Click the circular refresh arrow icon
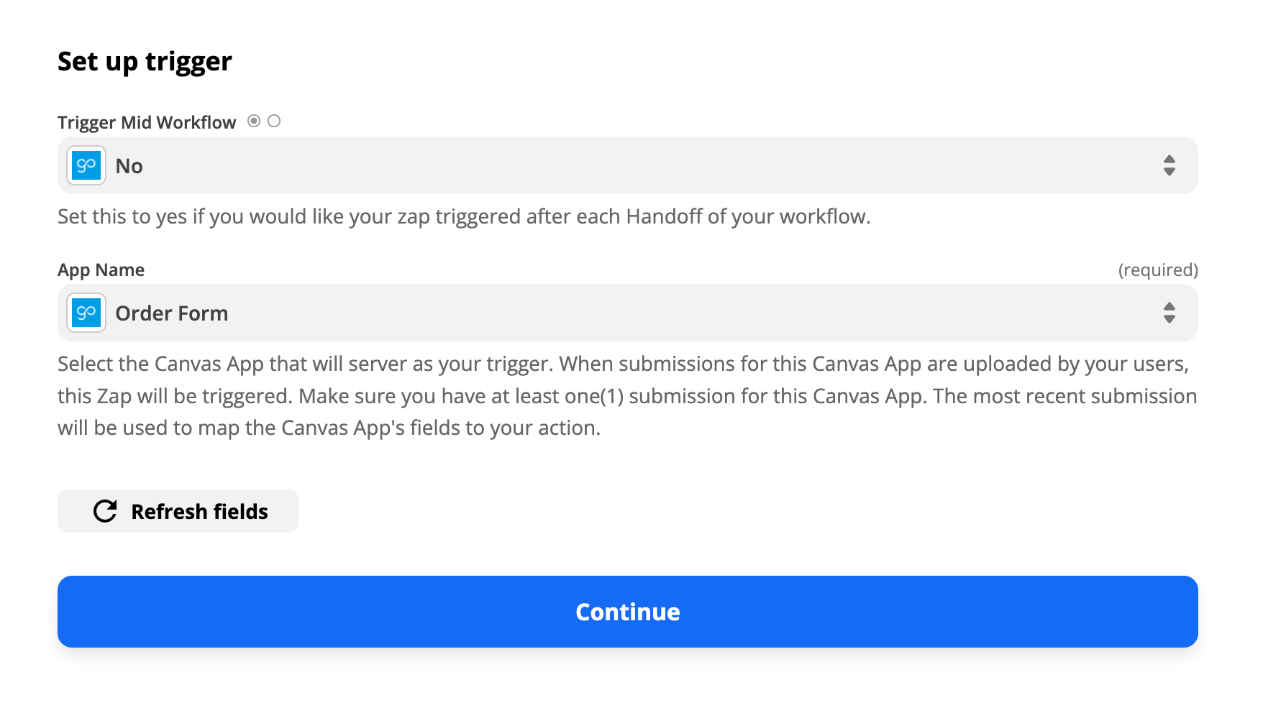Screen dimensions: 1263x713 pyautogui.click(x=105, y=511)
